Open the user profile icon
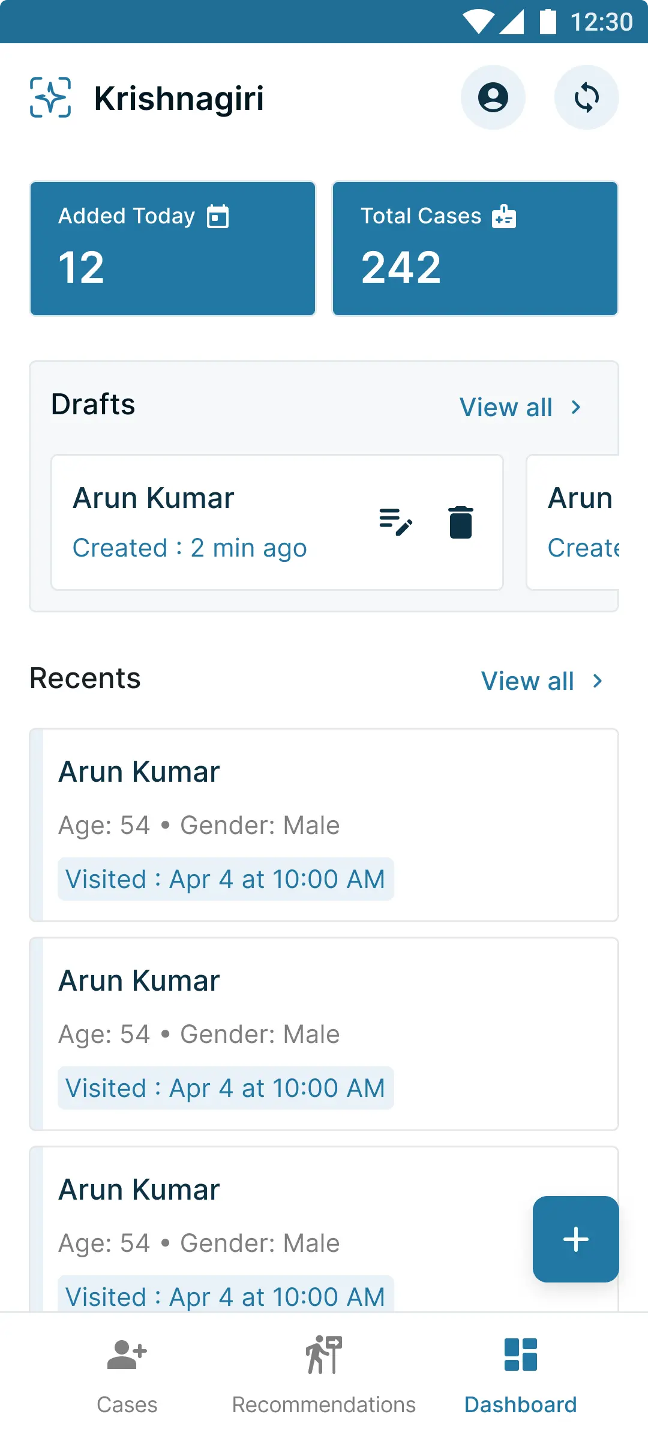This screenshot has height=1441, width=648. [493, 97]
